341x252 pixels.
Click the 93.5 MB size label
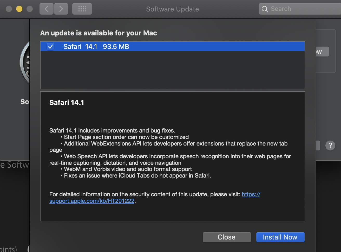pos(116,46)
